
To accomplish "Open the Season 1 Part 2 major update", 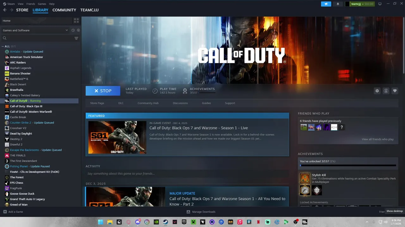I will click(x=227, y=201).
